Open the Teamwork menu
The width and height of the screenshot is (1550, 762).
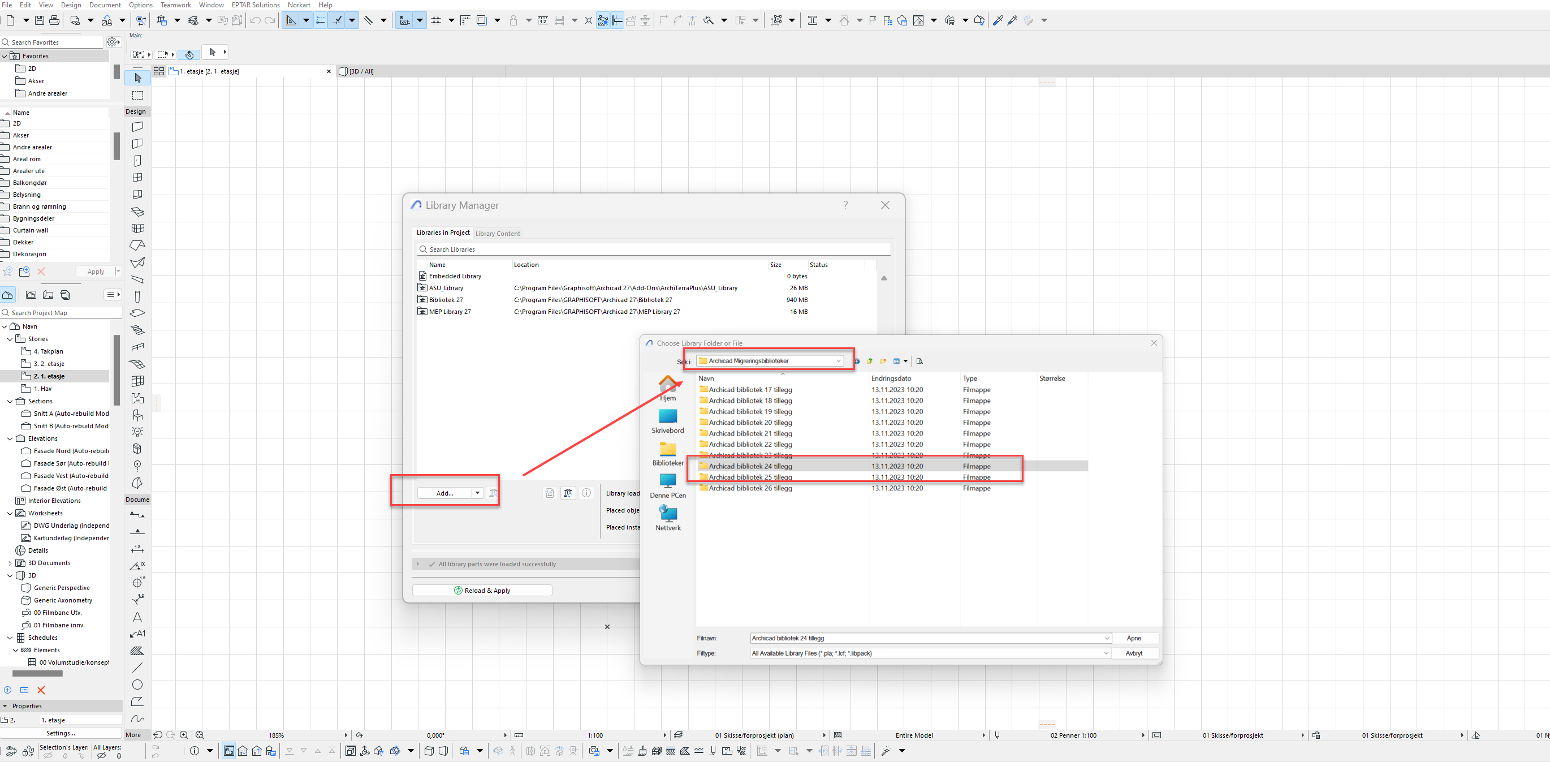(175, 5)
